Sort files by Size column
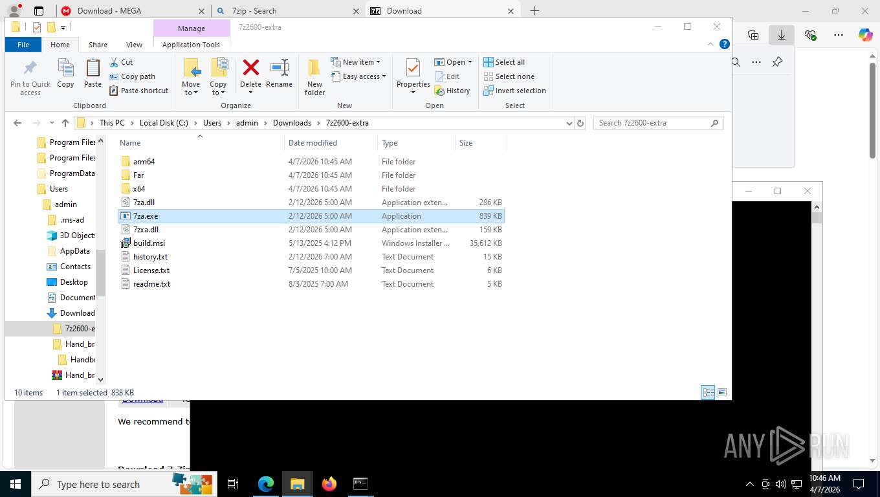The image size is (880, 497). (481, 143)
